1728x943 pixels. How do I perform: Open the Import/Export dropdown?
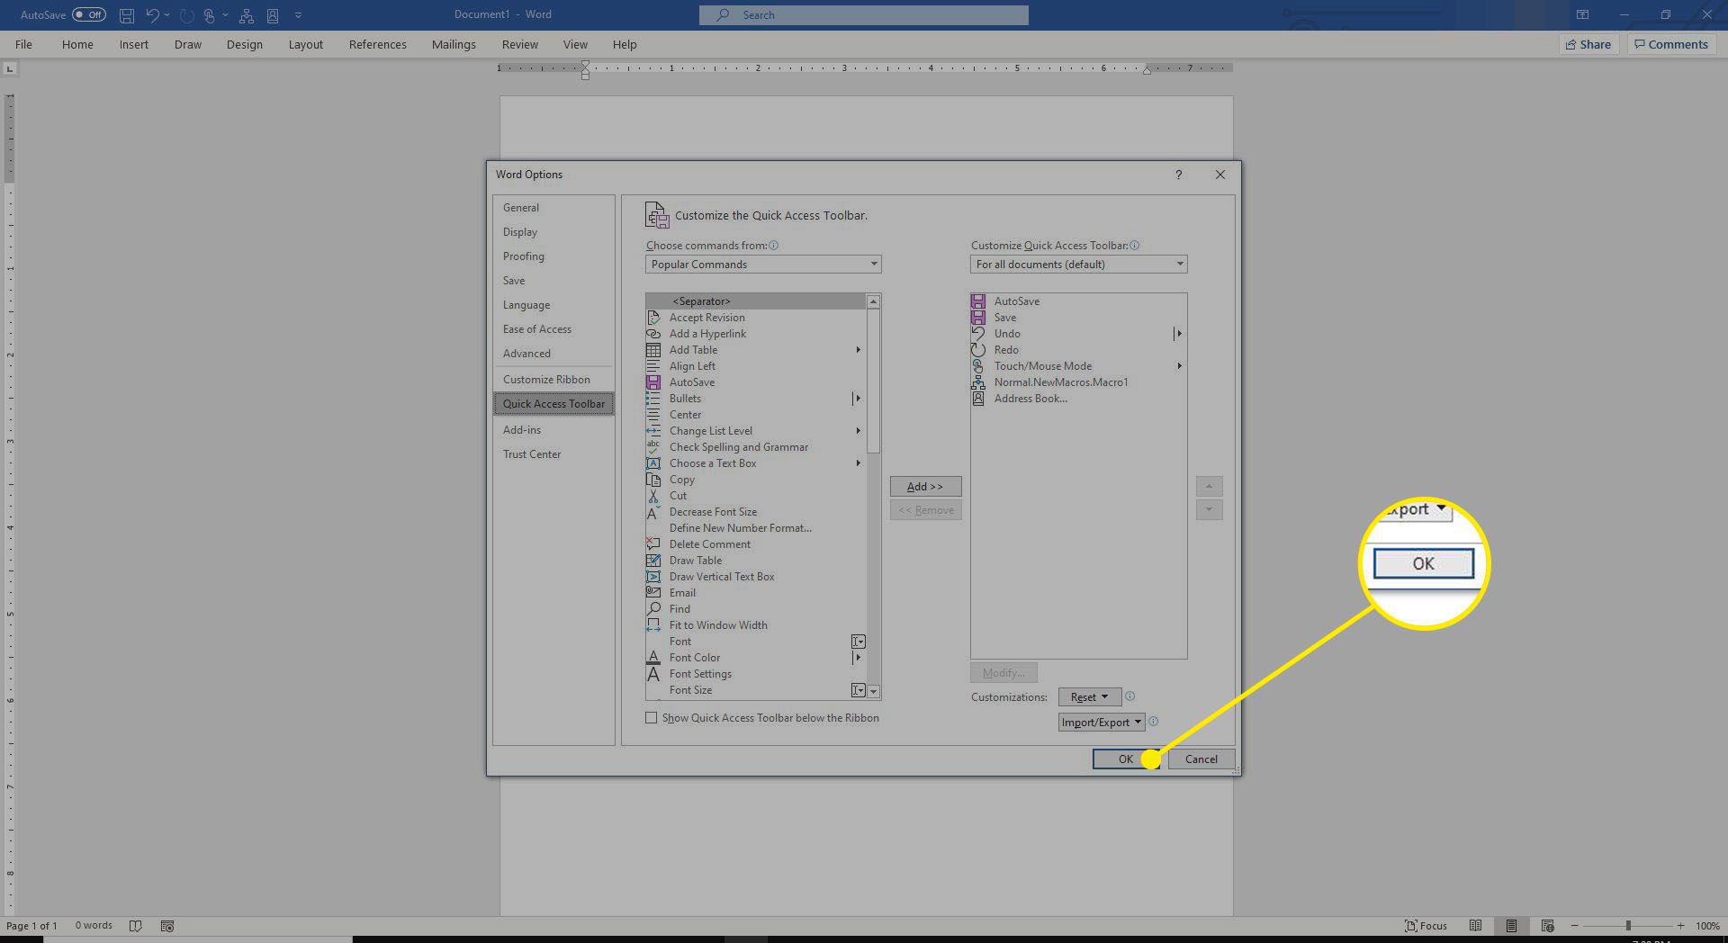(1102, 723)
